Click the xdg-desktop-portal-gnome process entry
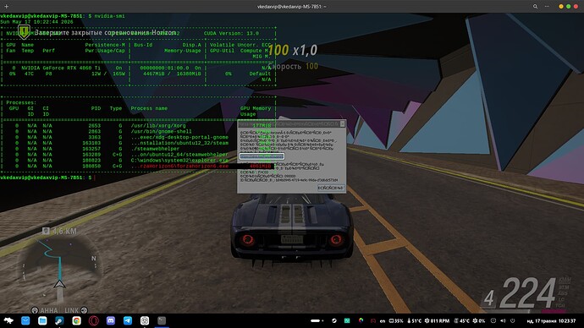The width and height of the screenshot is (584, 328). [179, 137]
